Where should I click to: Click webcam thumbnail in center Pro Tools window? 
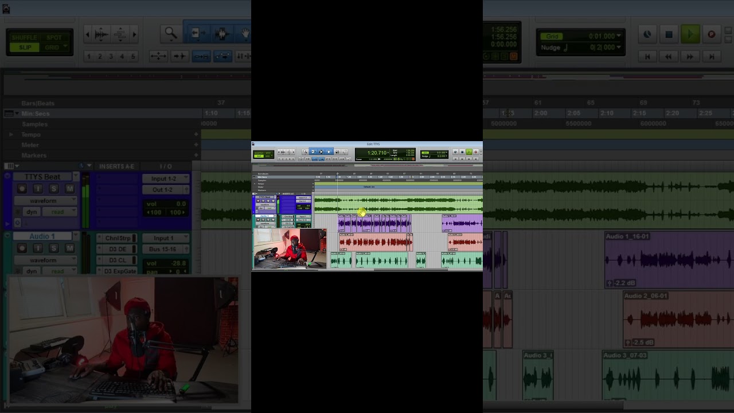[x=290, y=248]
